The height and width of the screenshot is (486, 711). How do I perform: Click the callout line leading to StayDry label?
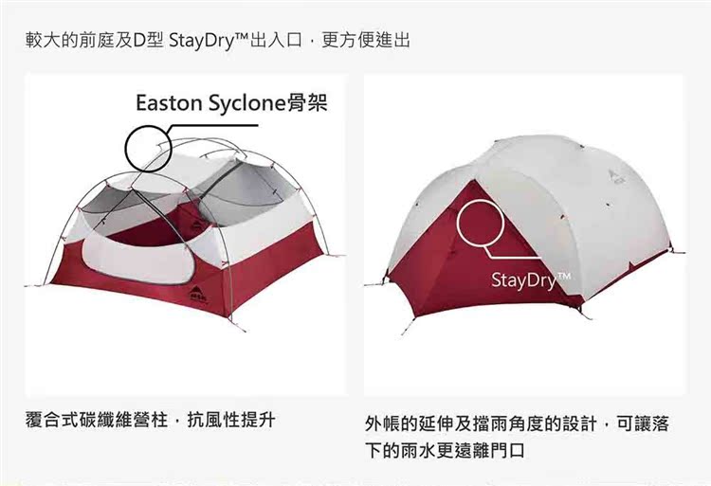(513, 252)
